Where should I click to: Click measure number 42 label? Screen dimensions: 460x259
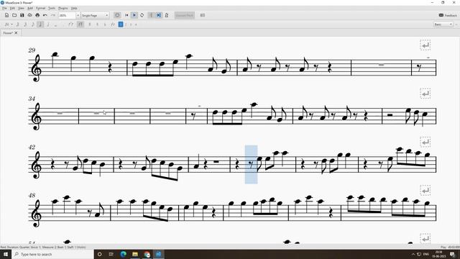coord(32,147)
